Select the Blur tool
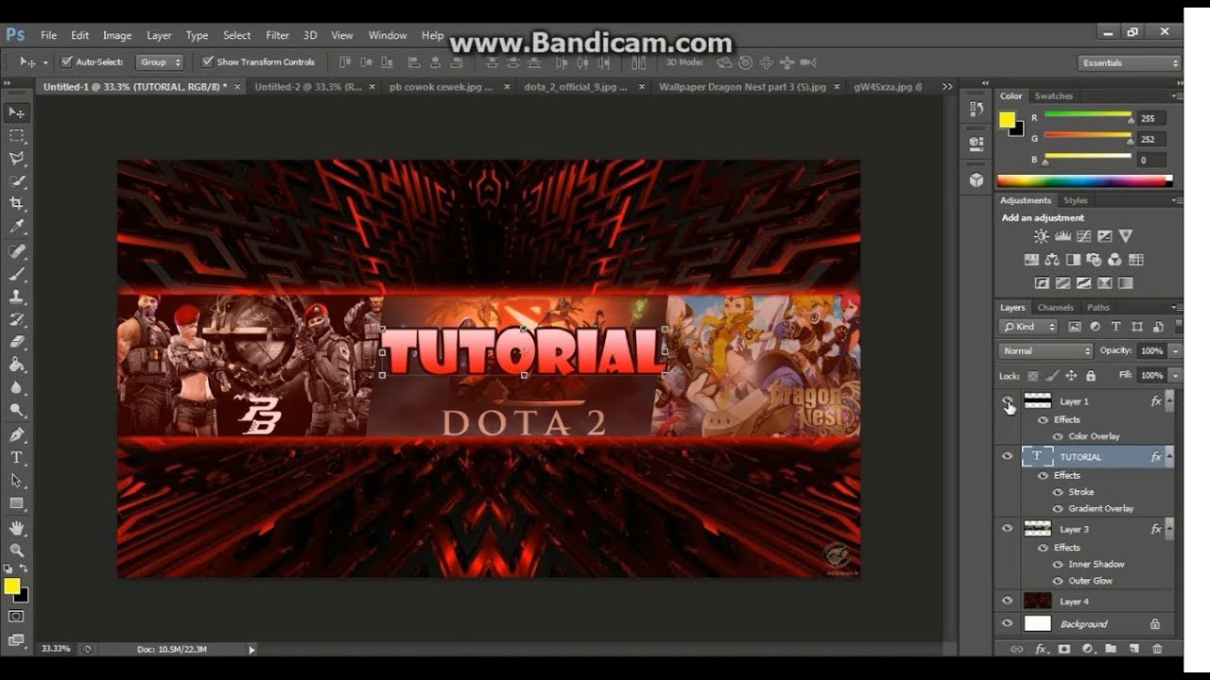 pos(16,388)
